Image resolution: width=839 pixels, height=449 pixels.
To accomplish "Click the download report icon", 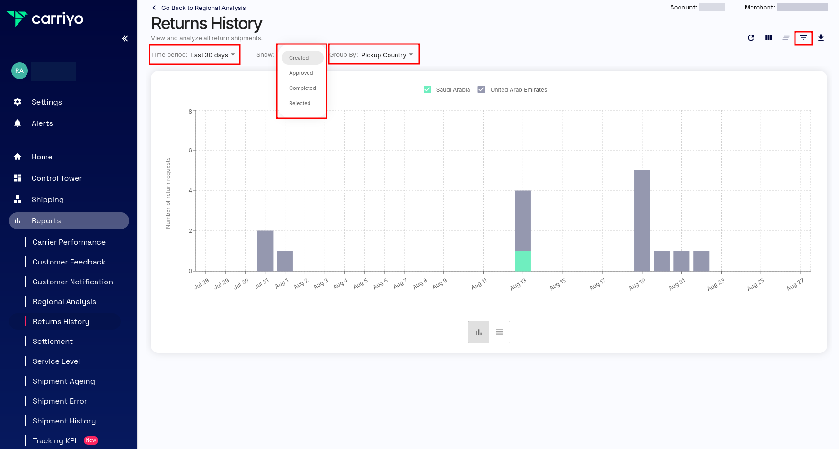I will (x=821, y=38).
